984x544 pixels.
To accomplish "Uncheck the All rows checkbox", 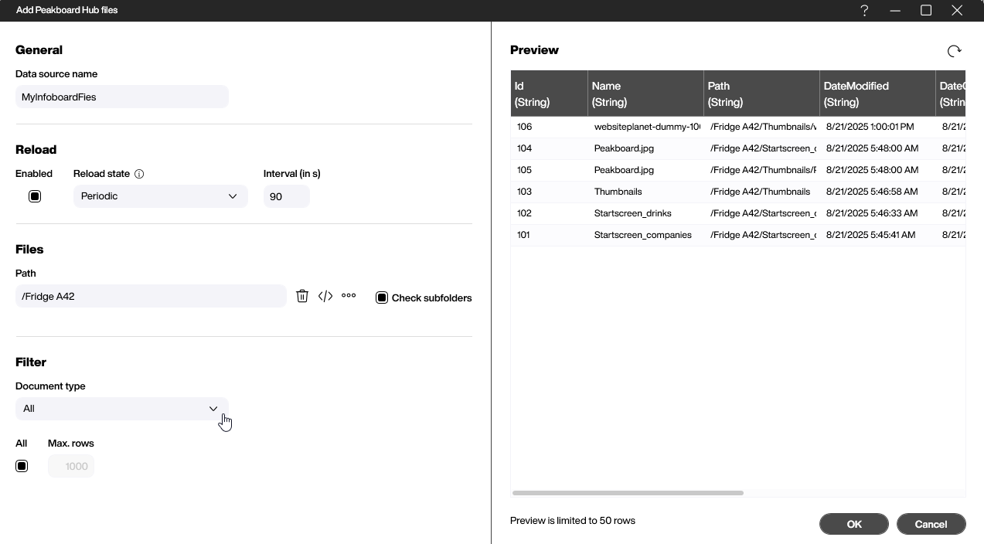I will coord(22,466).
